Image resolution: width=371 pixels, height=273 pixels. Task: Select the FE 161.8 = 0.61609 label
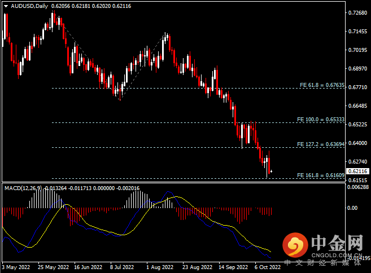click(x=321, y=175)
